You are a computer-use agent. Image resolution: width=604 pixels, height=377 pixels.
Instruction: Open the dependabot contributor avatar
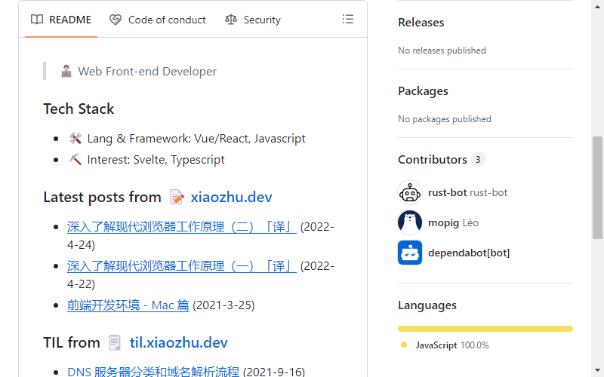pyautogui.click(x=410, y=253)
